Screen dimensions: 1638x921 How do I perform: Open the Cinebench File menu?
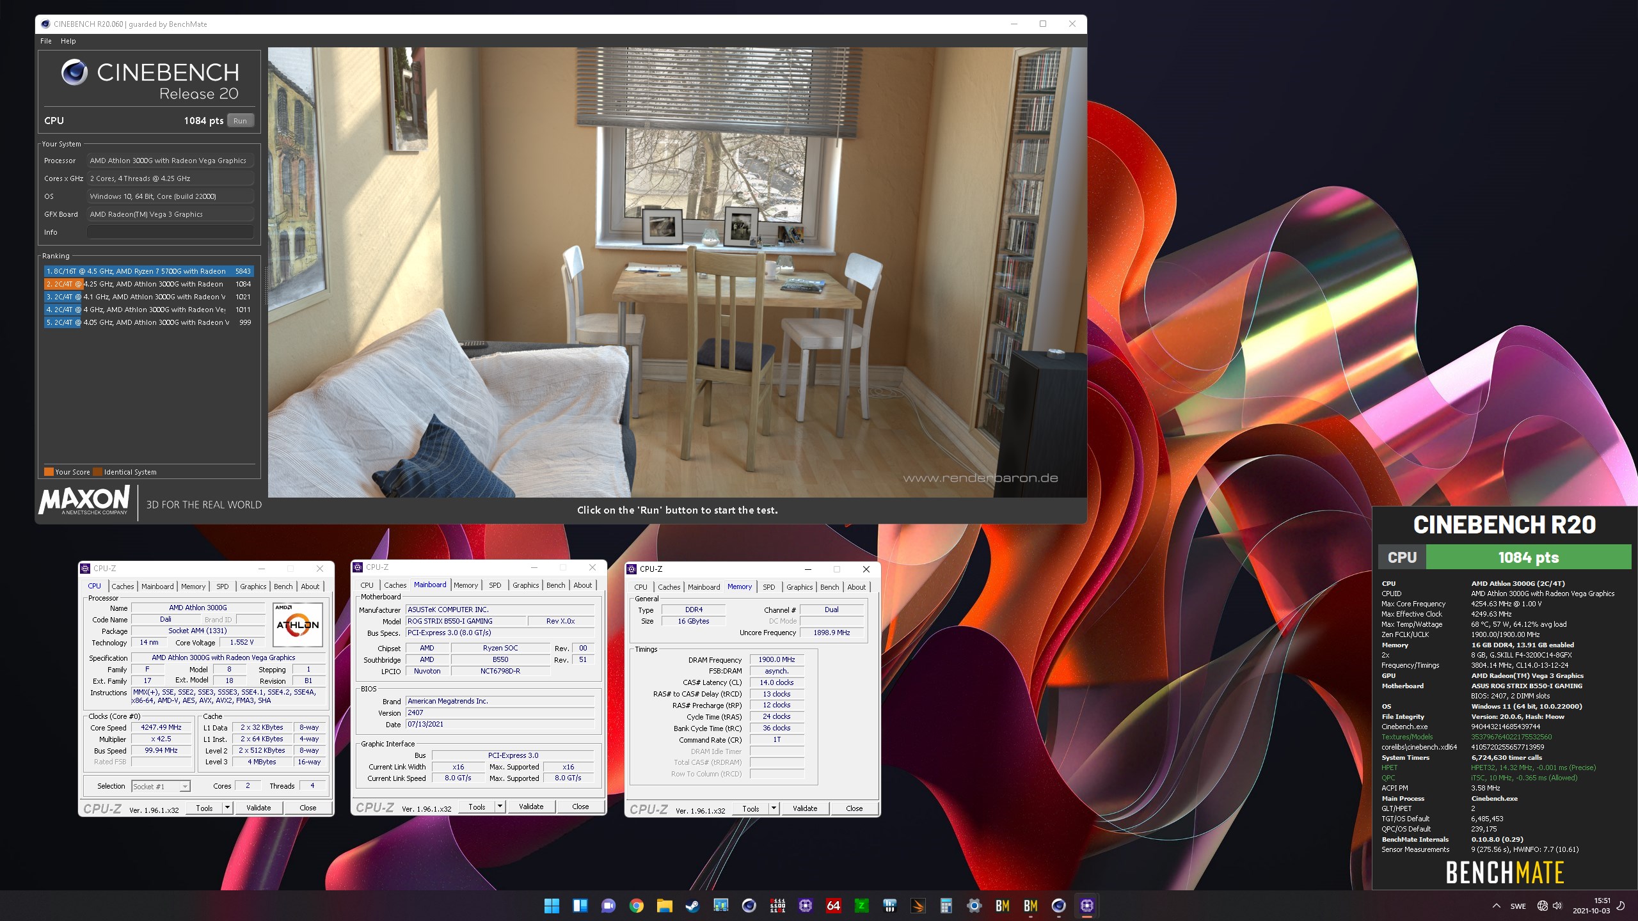tap(46, 41)
